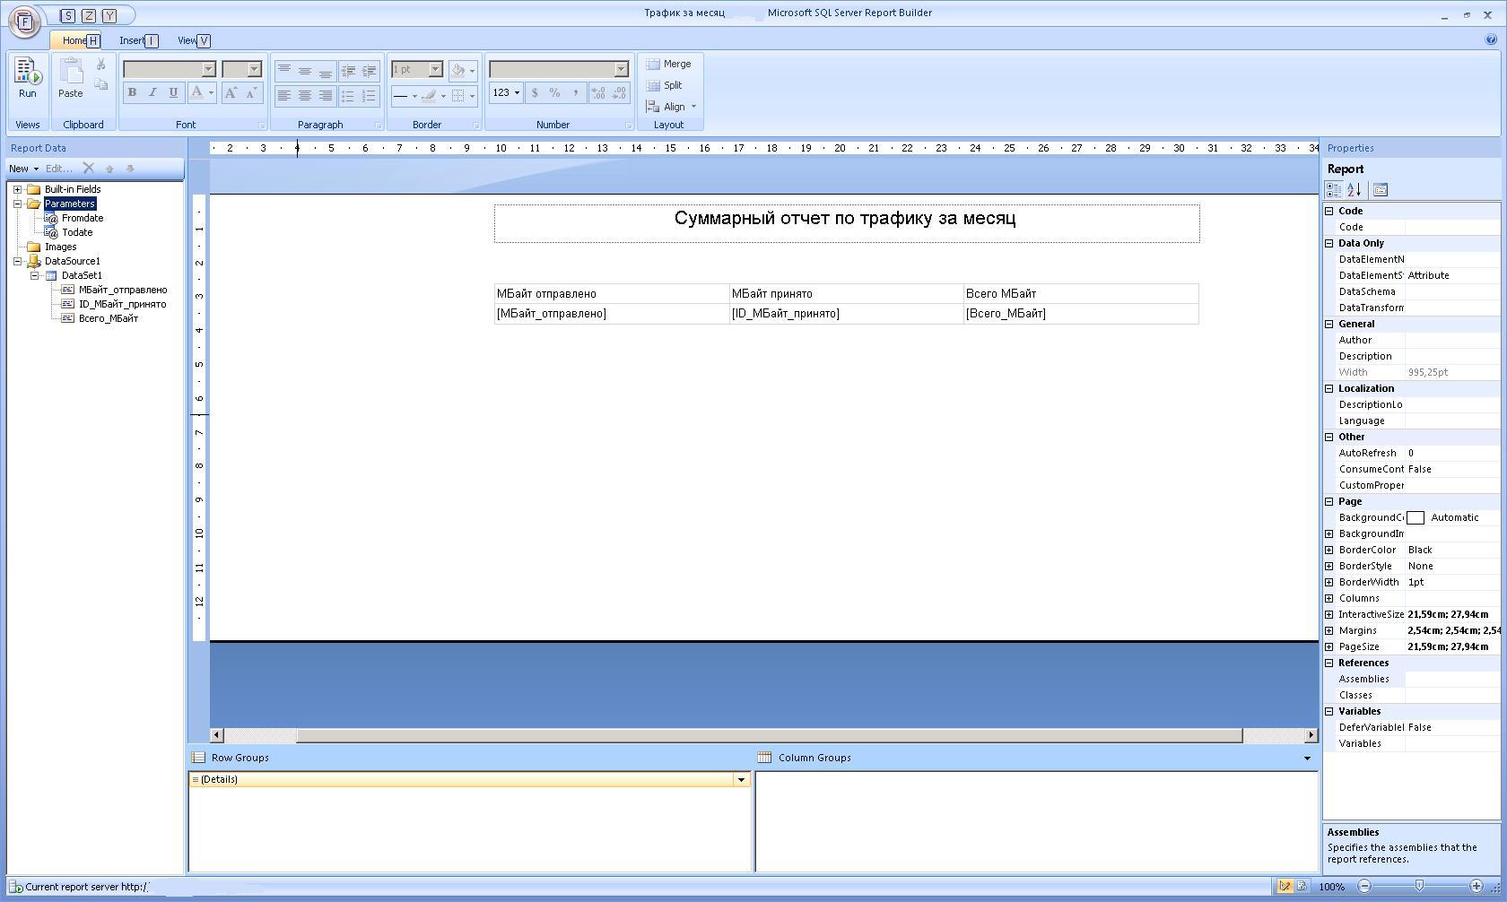
Task: Click the Underline formatting button
Action: [x=173, y=92]
